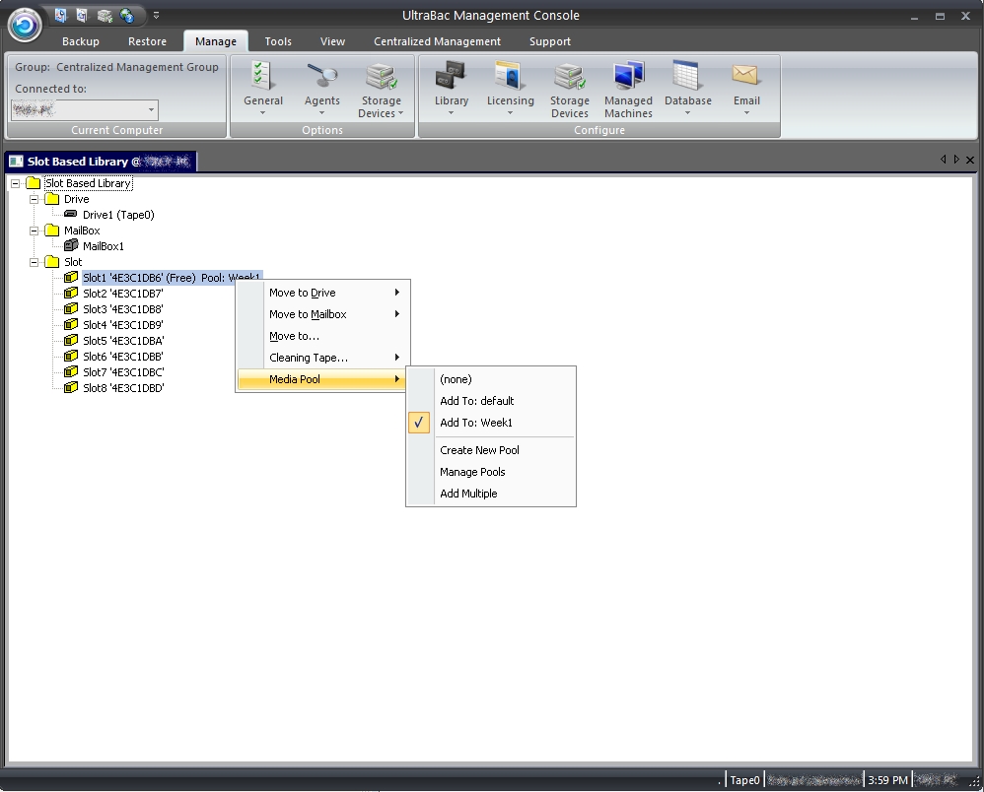
Task: Expand the Move to Mailbox submenu
Action: [323, 314]
